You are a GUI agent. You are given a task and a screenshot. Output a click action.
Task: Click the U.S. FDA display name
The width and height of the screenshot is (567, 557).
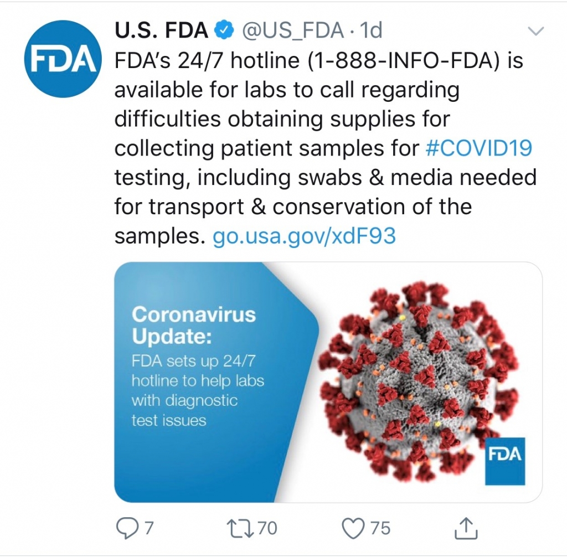click(x=161, y=30)
